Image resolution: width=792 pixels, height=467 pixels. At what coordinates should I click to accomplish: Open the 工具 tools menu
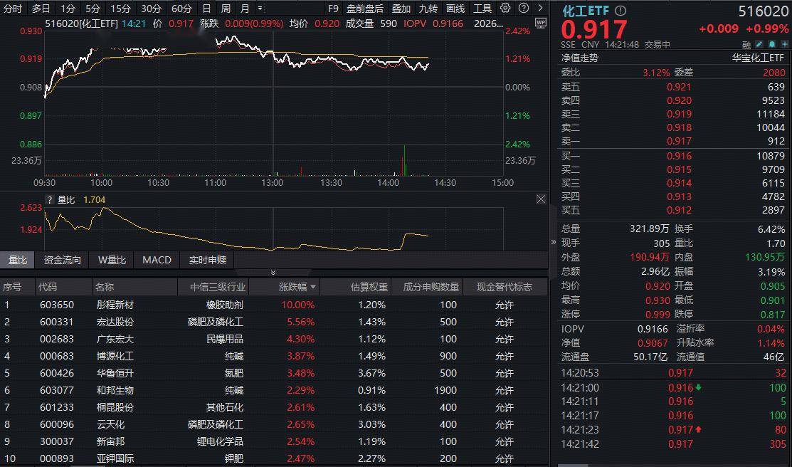click(x=482, y=9)
